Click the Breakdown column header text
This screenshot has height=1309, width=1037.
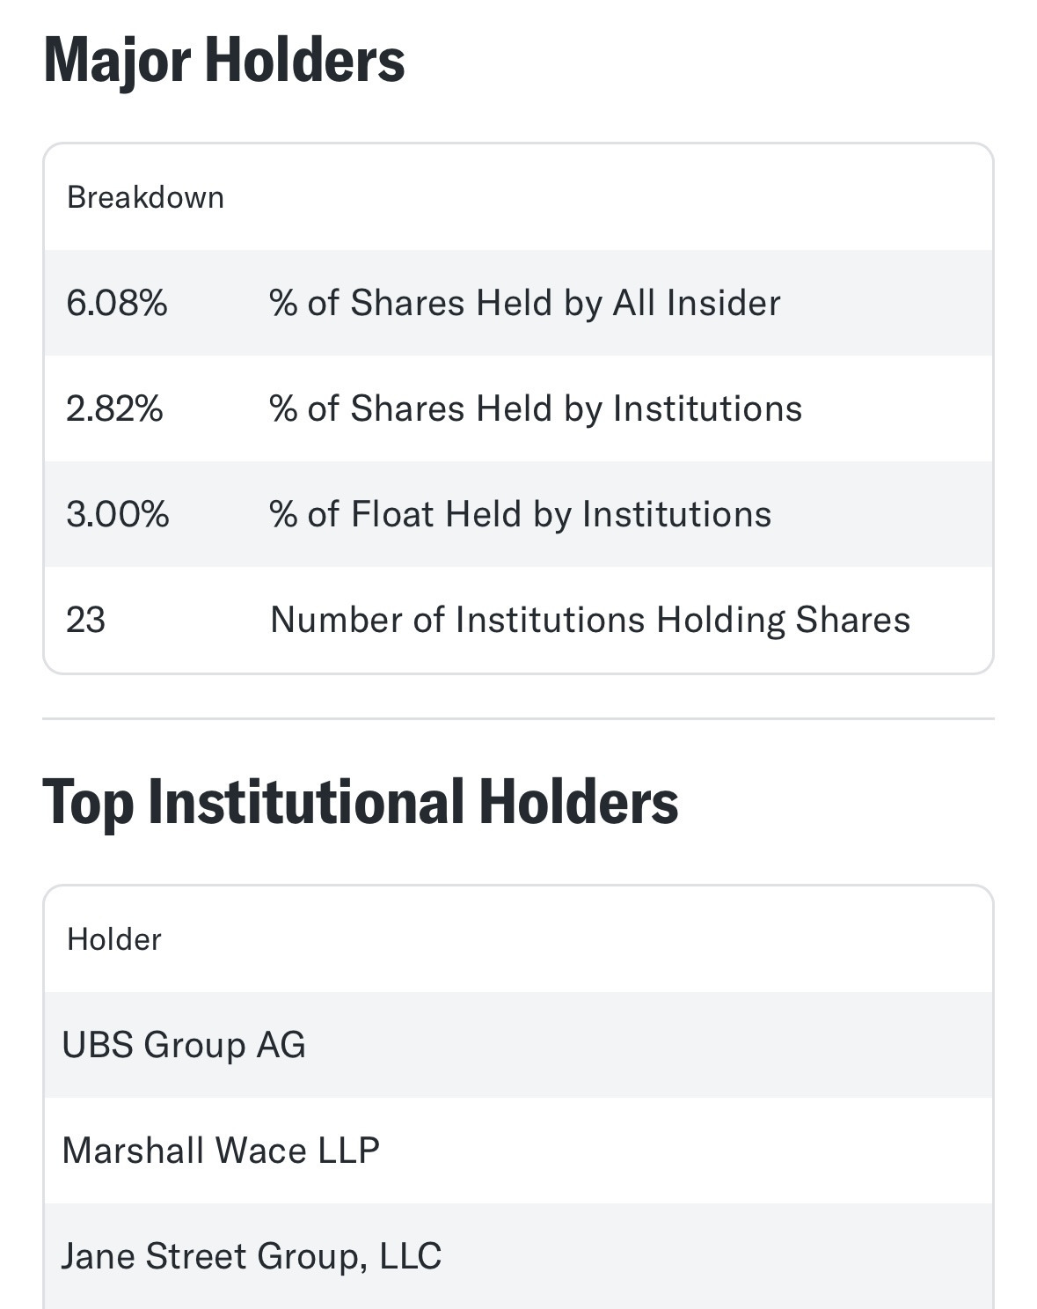[145, 197]
